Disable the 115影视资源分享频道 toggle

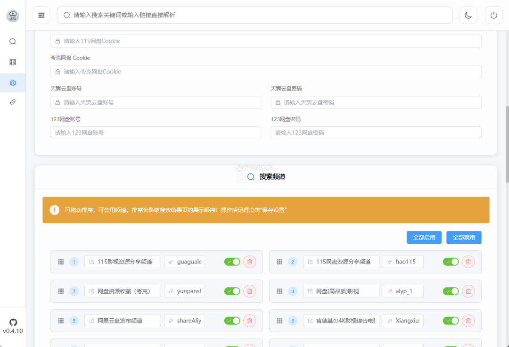pyautogui.click(x=232, y=262)
